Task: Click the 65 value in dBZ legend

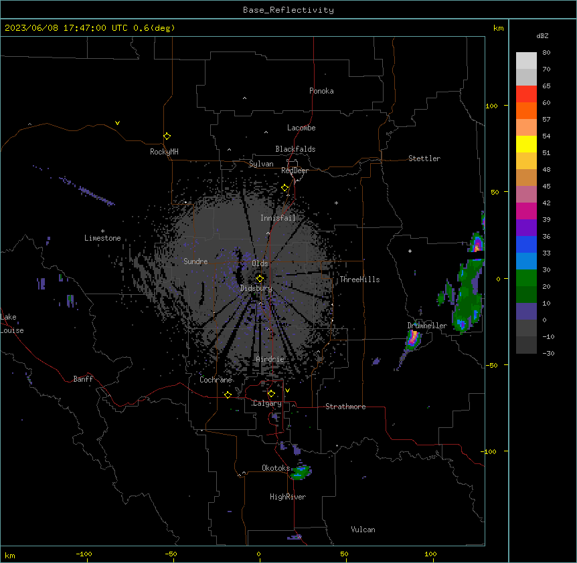Action: [x=546, y=86]
